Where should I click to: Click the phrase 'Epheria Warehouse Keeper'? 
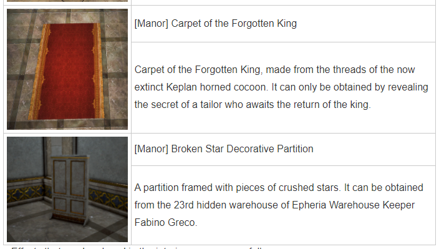pos(353,205)
